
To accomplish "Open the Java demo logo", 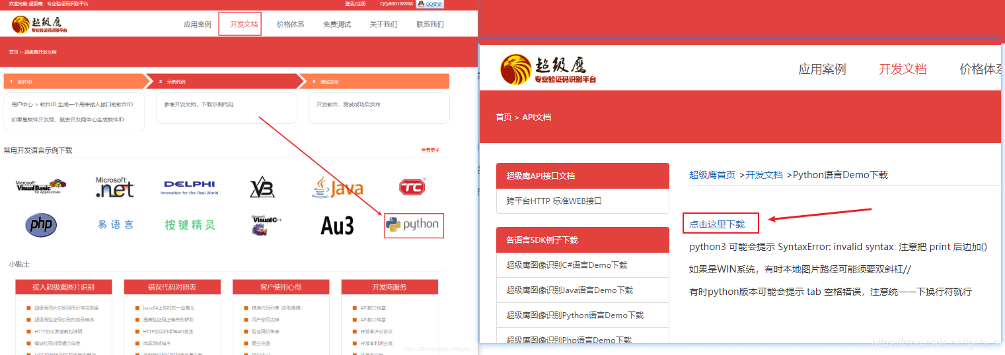I will pyautogui.click(x=338, y=187).
